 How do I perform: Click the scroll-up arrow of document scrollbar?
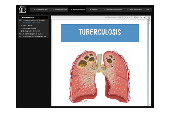point(150,20)
